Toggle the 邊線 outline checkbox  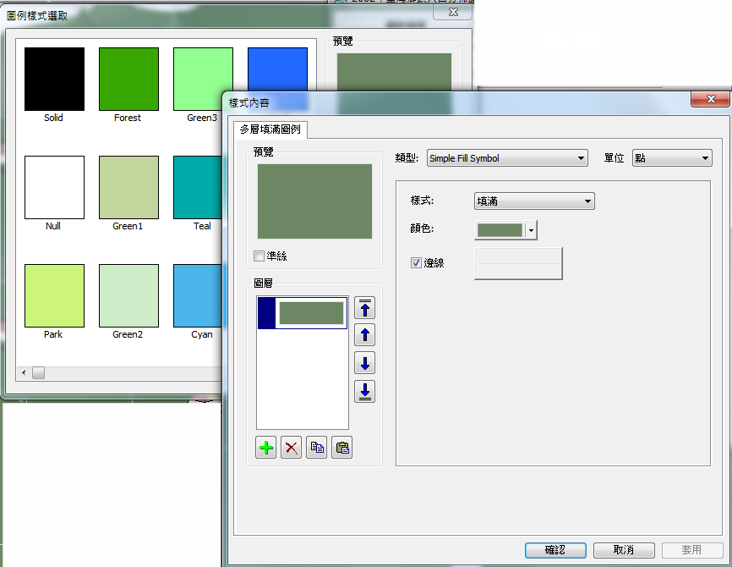(416, 263)
